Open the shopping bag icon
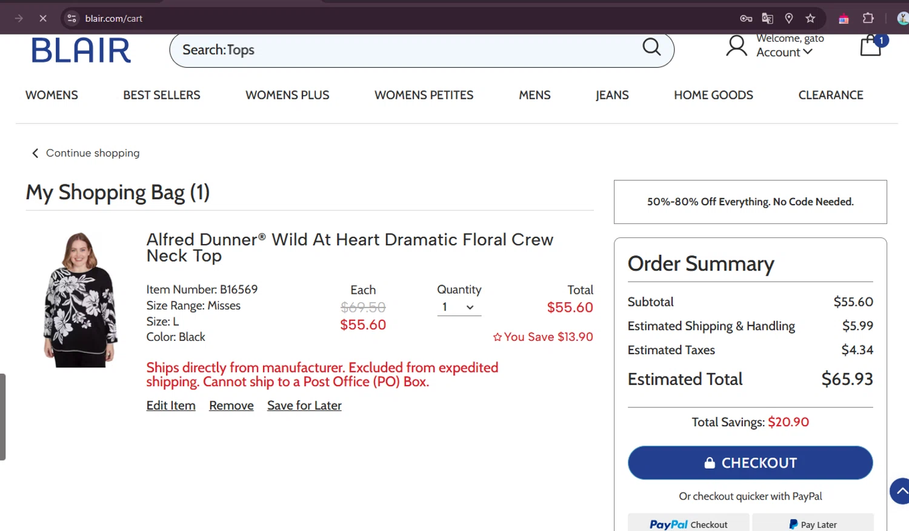Screen dimensions: 909x531 871,45
